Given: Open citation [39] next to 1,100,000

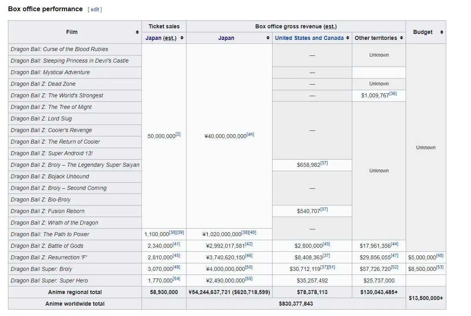Looking at the screenshot, I should click(x=180, y=233).
